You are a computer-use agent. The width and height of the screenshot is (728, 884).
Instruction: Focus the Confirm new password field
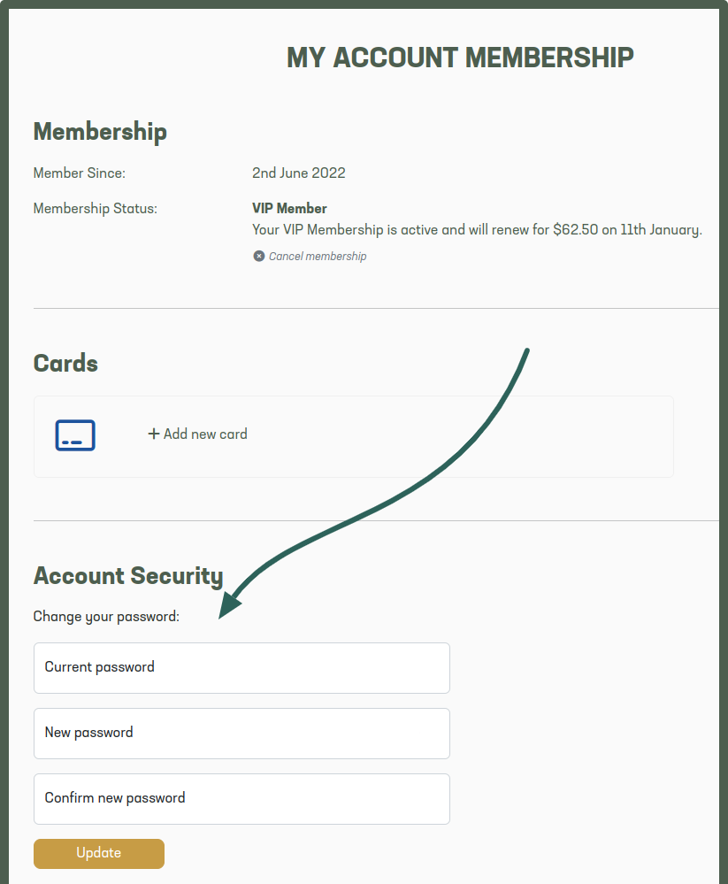[x=241, y=799]
